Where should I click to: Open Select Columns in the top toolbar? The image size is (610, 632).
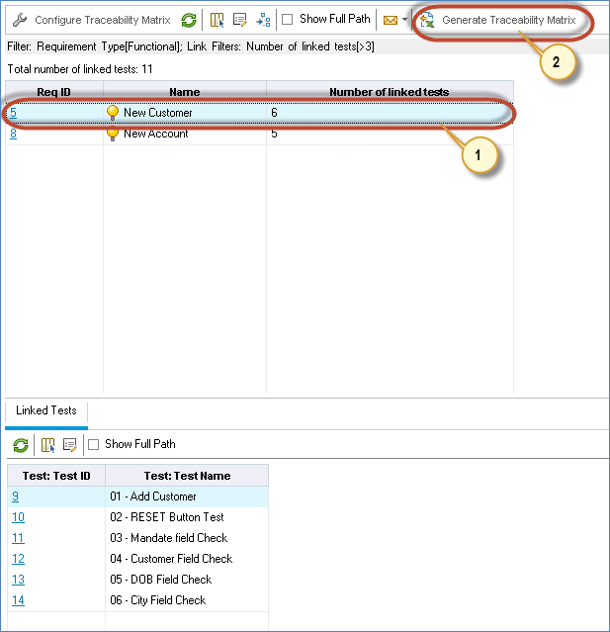[x=218, y=20]
